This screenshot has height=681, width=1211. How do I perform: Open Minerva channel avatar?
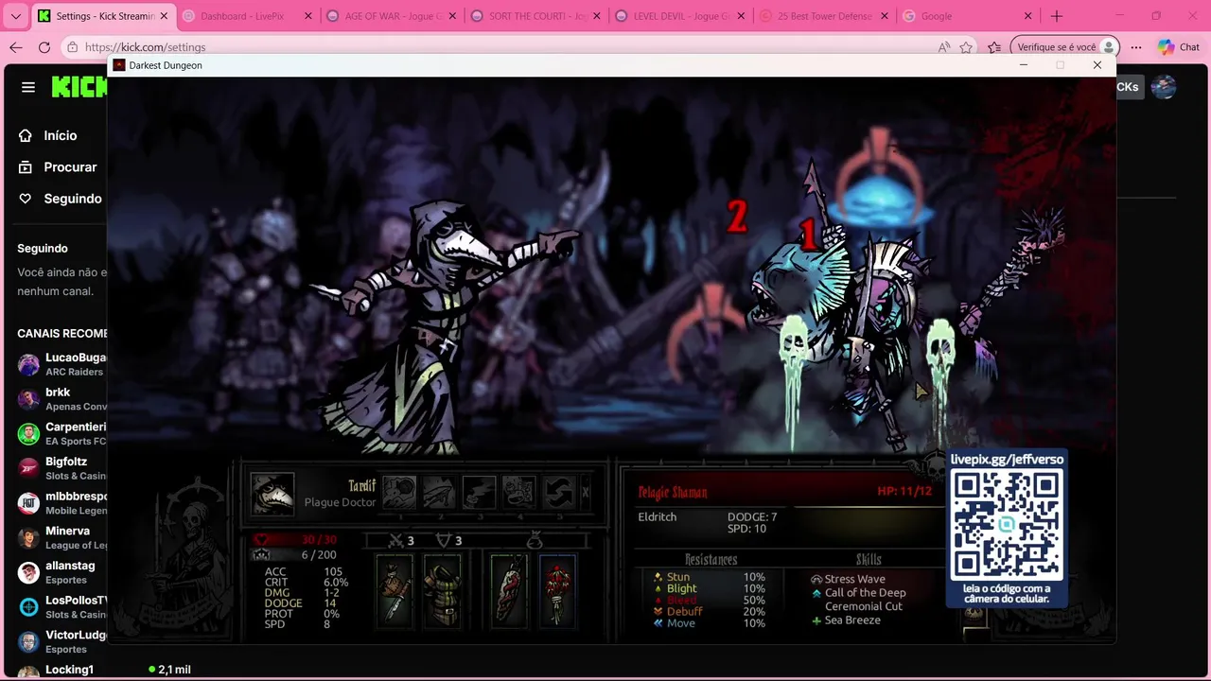[28, 537]
